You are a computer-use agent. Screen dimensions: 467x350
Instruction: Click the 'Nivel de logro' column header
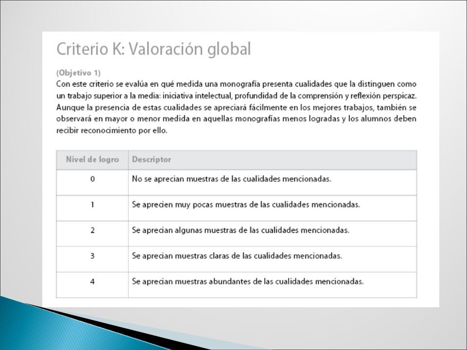coord(92,159)
